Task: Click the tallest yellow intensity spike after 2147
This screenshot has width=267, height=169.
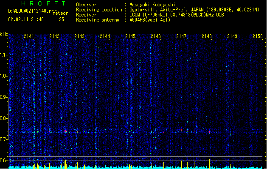Action: coord(187,162)
